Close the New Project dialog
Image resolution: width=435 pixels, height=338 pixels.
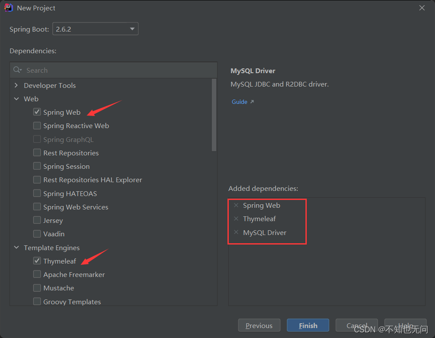click(422, 8)
